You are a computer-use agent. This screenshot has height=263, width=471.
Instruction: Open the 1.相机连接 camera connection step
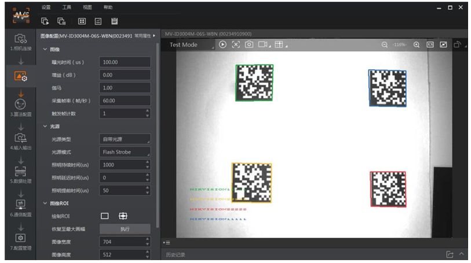point(20,40)
